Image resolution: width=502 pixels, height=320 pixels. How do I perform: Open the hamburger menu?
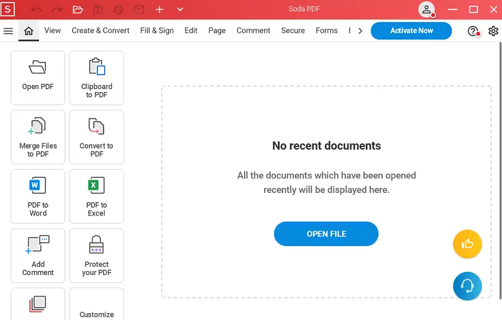(8, 31)
